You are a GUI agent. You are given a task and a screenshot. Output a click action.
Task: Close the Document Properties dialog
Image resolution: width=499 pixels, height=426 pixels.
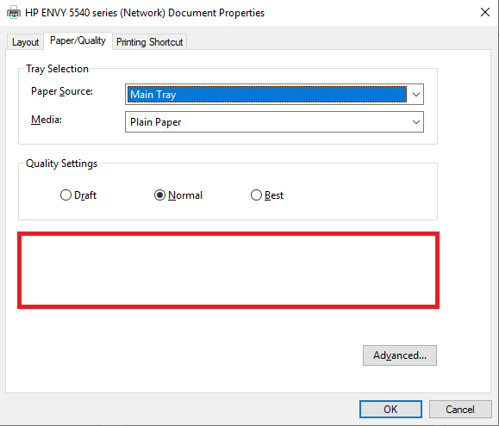click(x=485, y=12)
